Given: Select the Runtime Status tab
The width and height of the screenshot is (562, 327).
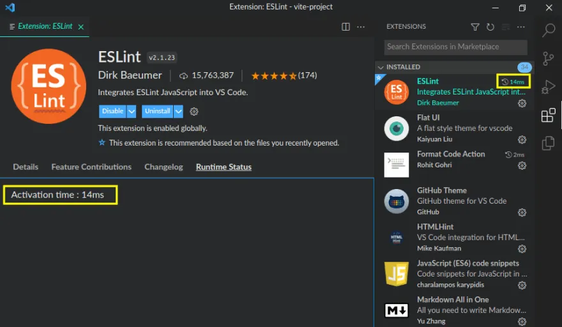Looking at the screenshot, I should click(x=224, y=167).
